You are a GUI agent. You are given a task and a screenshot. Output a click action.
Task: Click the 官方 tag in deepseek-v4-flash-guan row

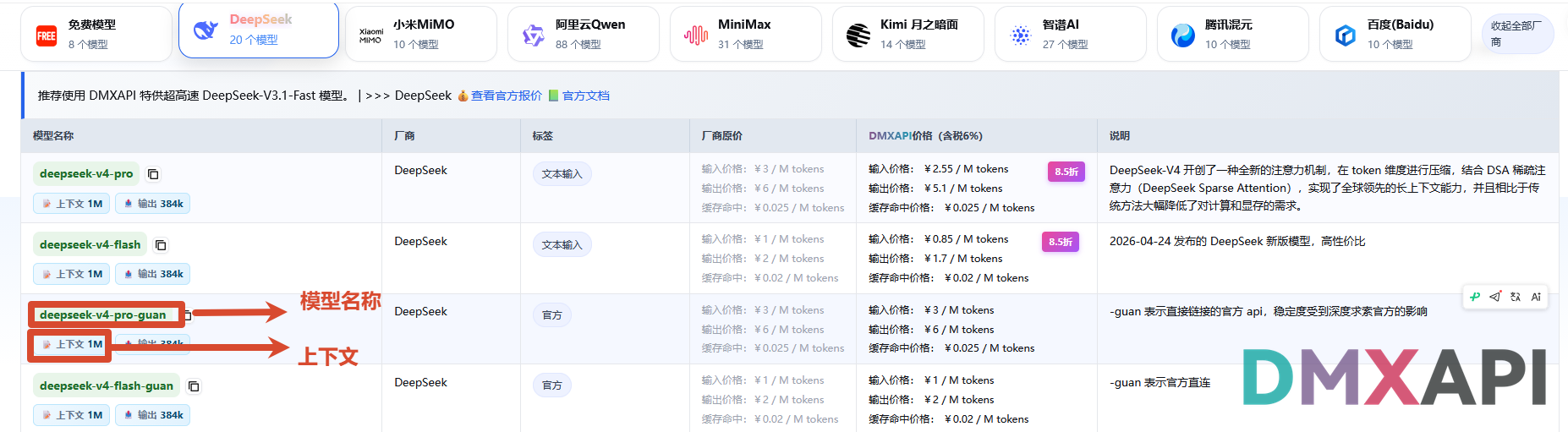[x=552, y=386]
